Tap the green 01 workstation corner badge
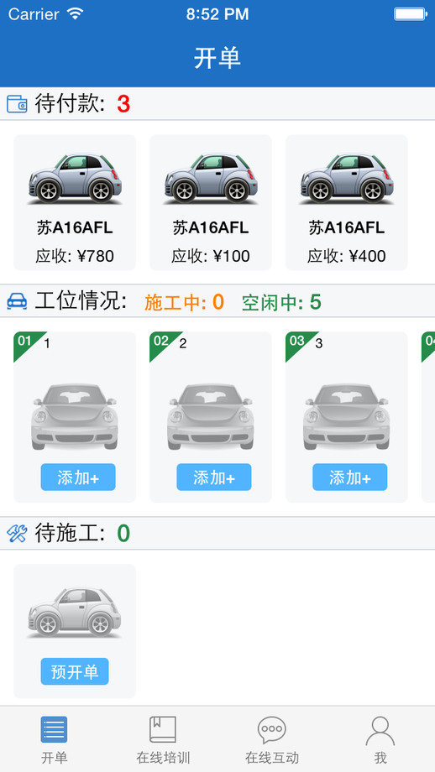Image resolution: width=435 pixels, height=772 pixels. point(26,342)
